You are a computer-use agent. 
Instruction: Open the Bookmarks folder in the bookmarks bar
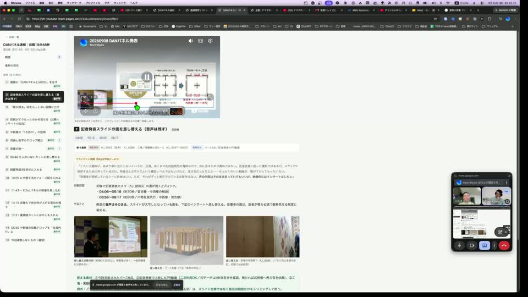pos(87,26)
